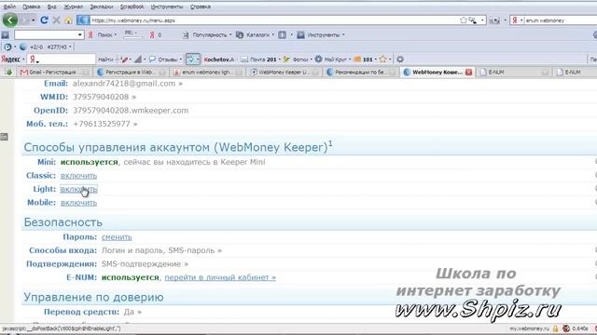Open the address bar dropdown arrow
The image size is (597, 335).
tap(482, 20)
